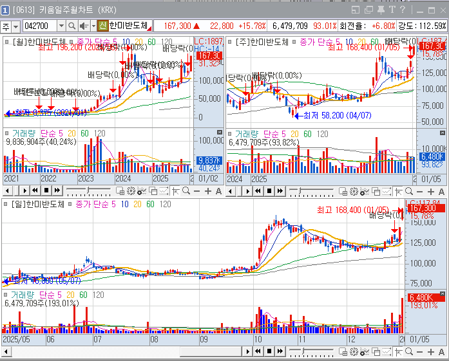Step monthly chart forward with play arrow
Image resolution: width=449 pixels, height=361 pixels.
point(25,191)
